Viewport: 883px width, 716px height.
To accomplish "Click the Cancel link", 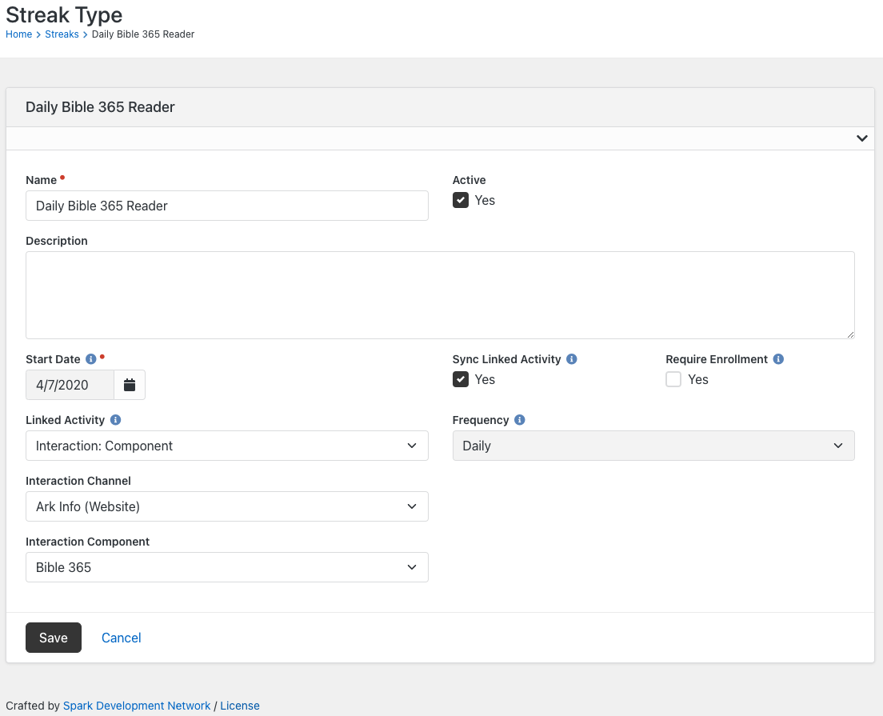I will pos(121,638).
